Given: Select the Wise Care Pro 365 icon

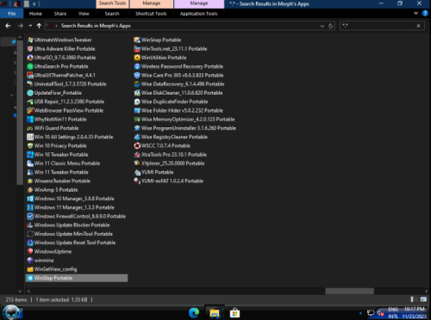Looking at the screenshot, I should coord(137,75).
